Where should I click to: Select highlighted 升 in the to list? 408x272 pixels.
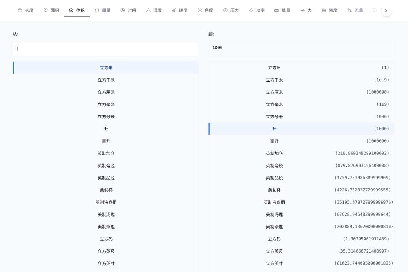coord(301,129)
